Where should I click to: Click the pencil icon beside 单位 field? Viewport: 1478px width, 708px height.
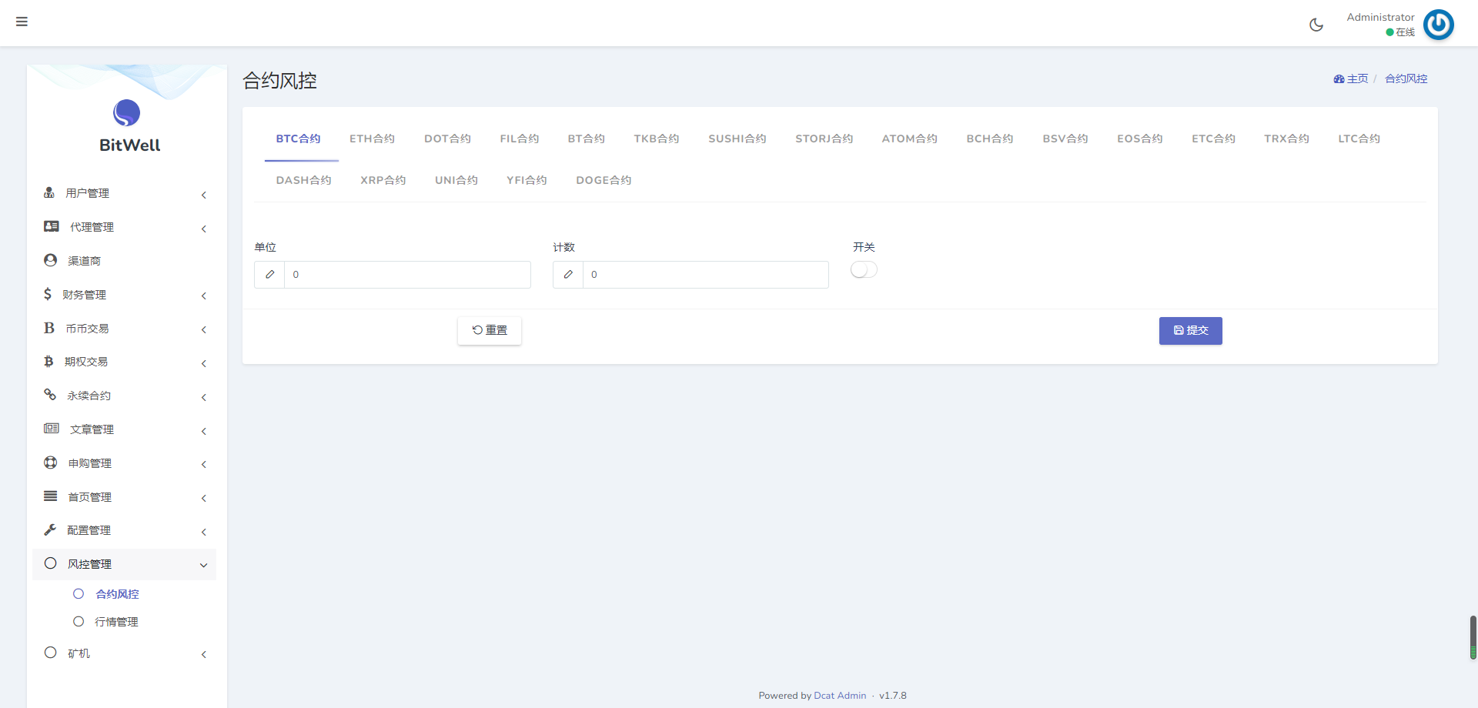pos(269,275)
